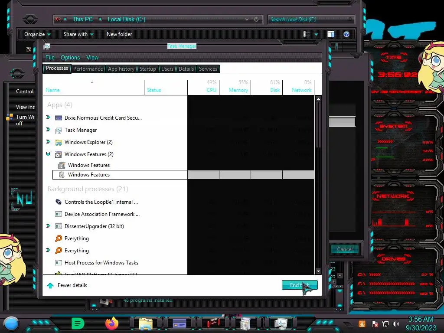444x333 pixels.
Task: Click the process list scrollbar thumb
Action: point(318,124)
